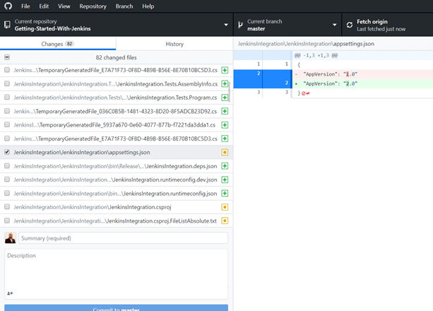Check the JenkinsIntegration.Tests.Program.cs file checkbox
The width and height of the screenshot is (433, 311).
[7, 98]
